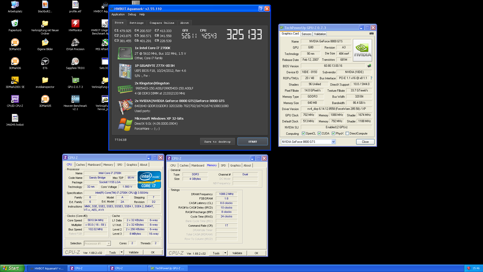Click Validate in the left CPU-Z window

tap(134, 252)
